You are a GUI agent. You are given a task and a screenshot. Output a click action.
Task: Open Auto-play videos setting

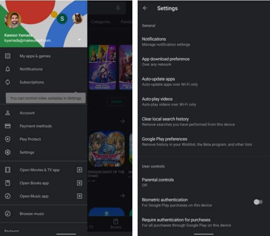[x=204, y=101]
